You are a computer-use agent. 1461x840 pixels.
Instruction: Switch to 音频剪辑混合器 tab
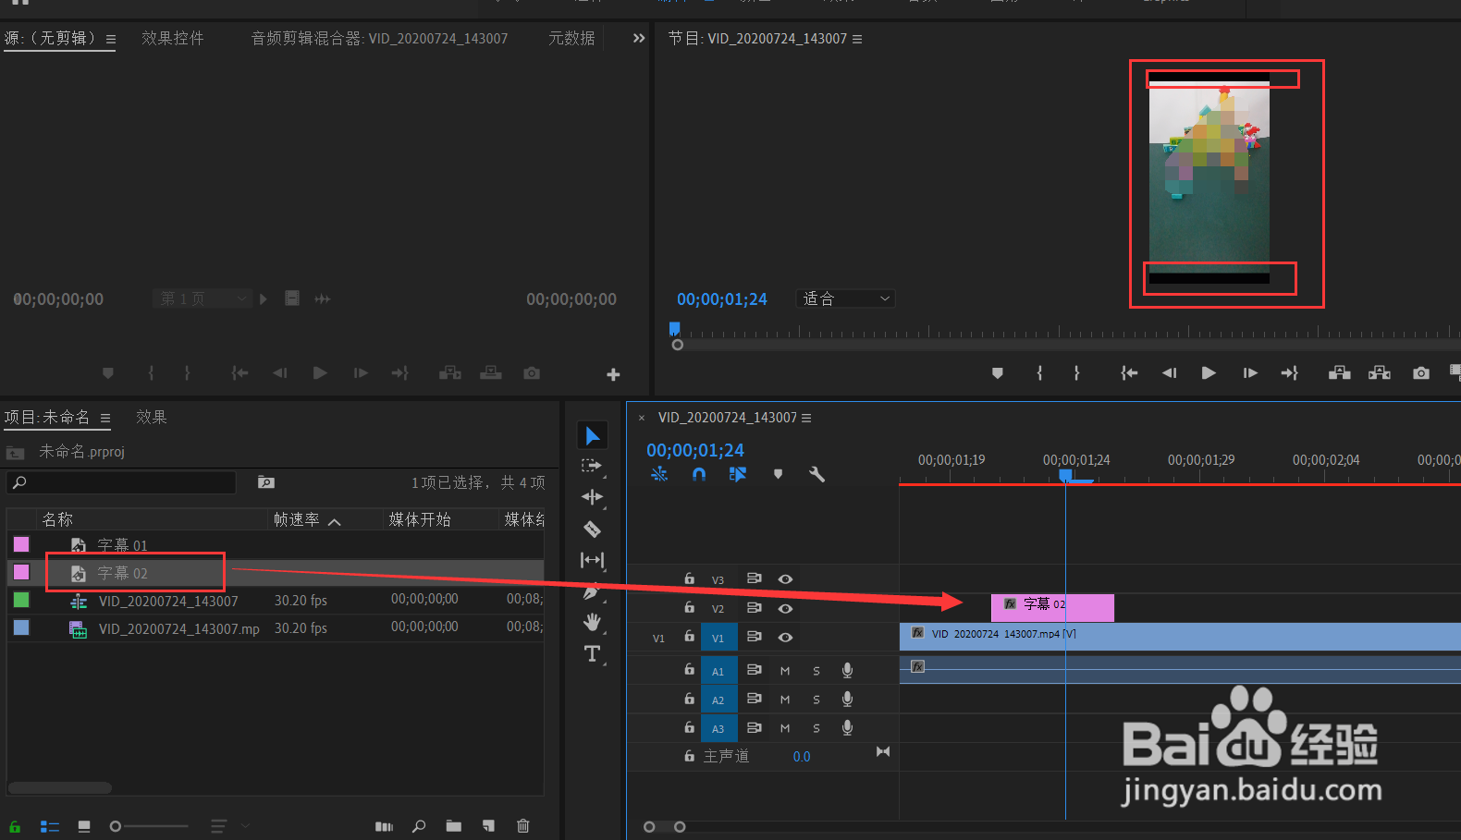pyautogui.click(x=379, y=38)
